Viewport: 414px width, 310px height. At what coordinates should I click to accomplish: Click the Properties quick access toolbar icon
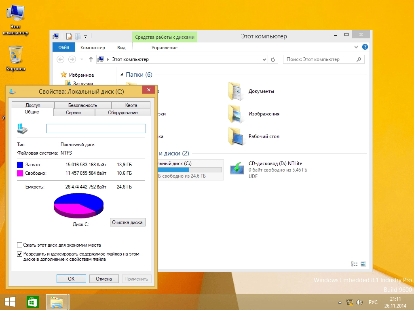click(69, 36)
